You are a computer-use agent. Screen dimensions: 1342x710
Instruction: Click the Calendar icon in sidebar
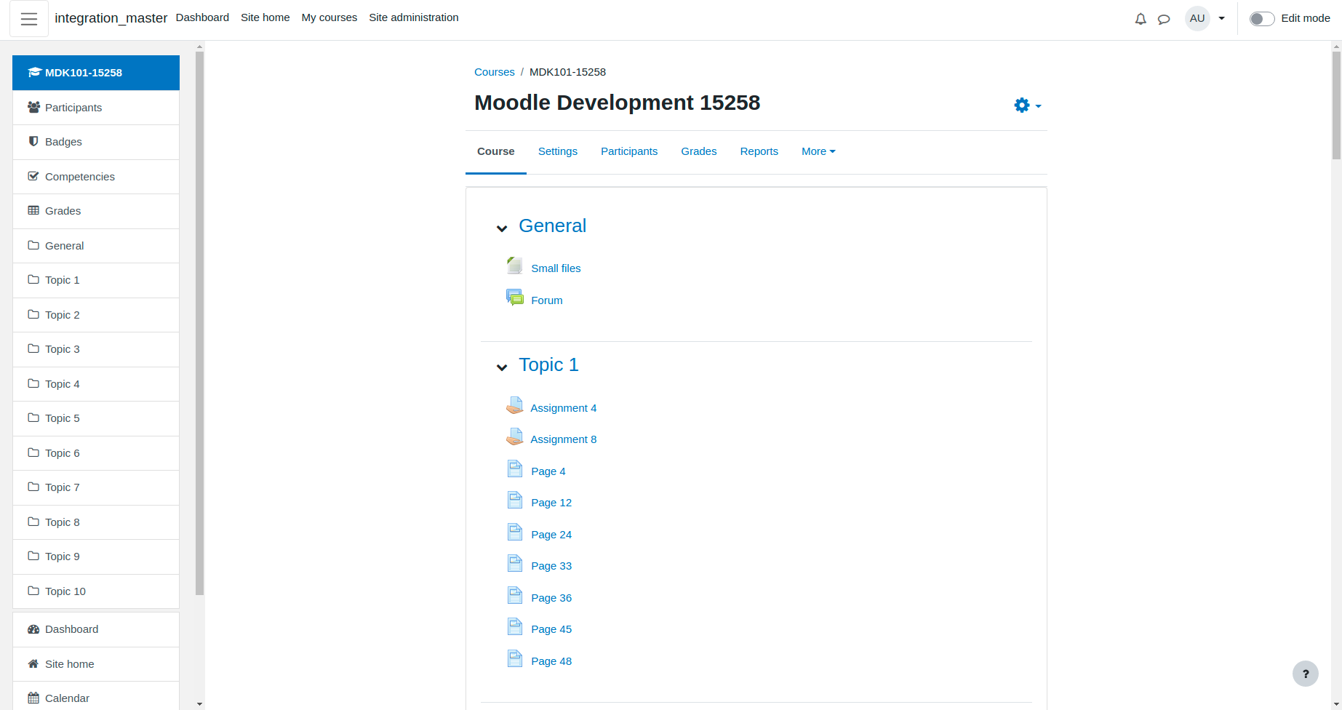point(33,698)
